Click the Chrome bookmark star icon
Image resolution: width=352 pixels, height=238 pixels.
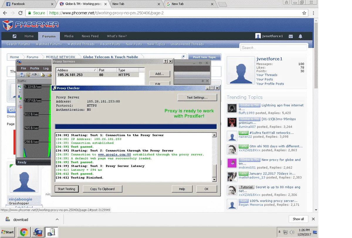(304, 13)
